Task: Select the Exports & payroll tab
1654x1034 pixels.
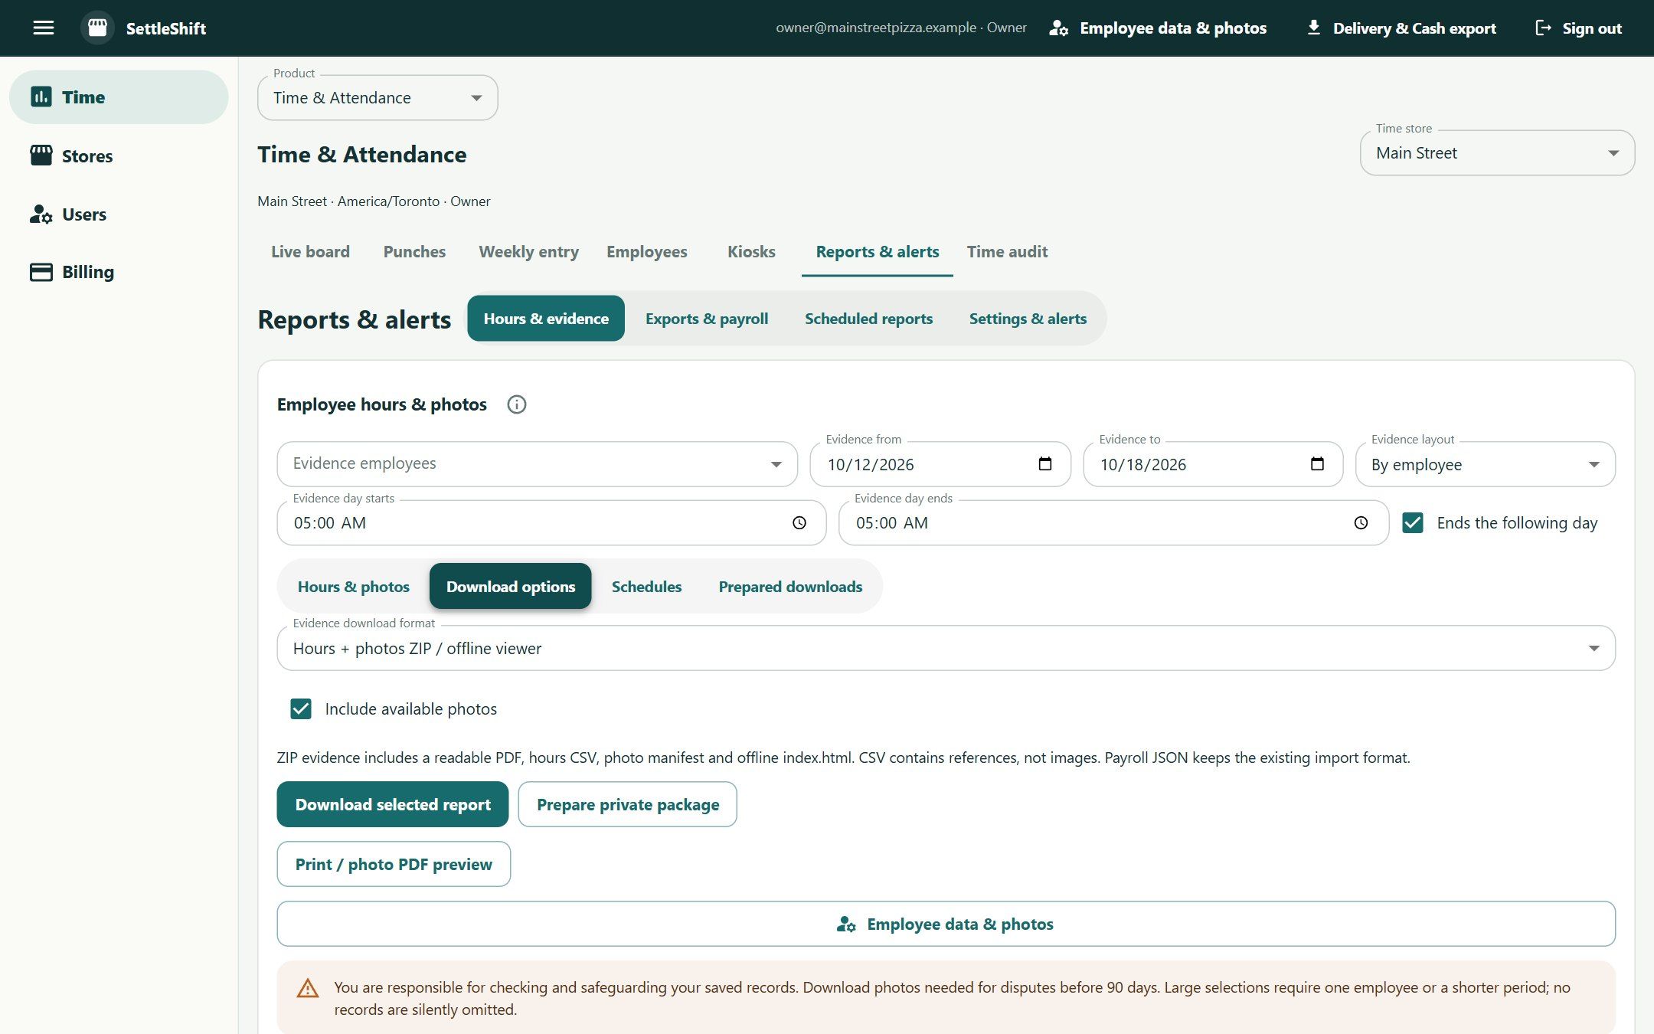Action: (x=707, y=319)
